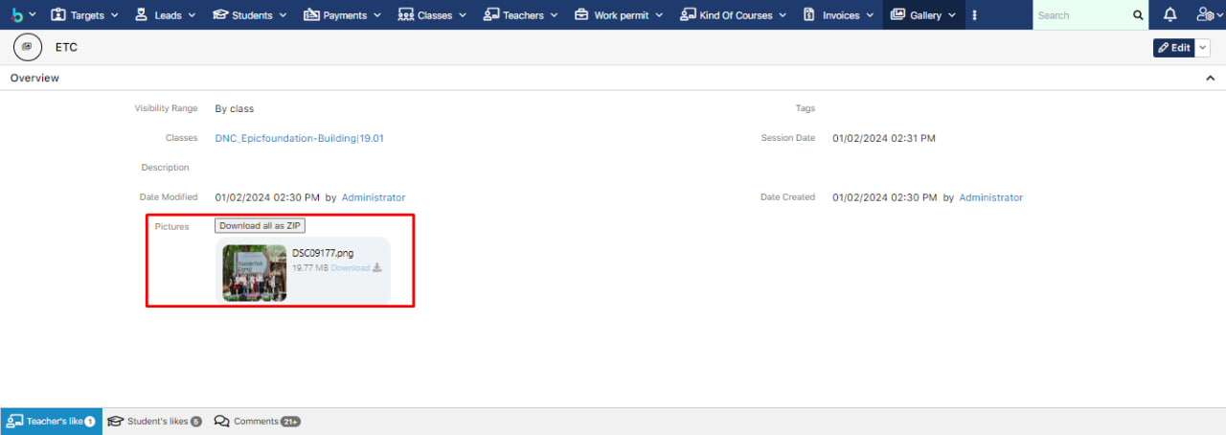
Task: Click the notification bell icon
Action: tap(1169, 15)
